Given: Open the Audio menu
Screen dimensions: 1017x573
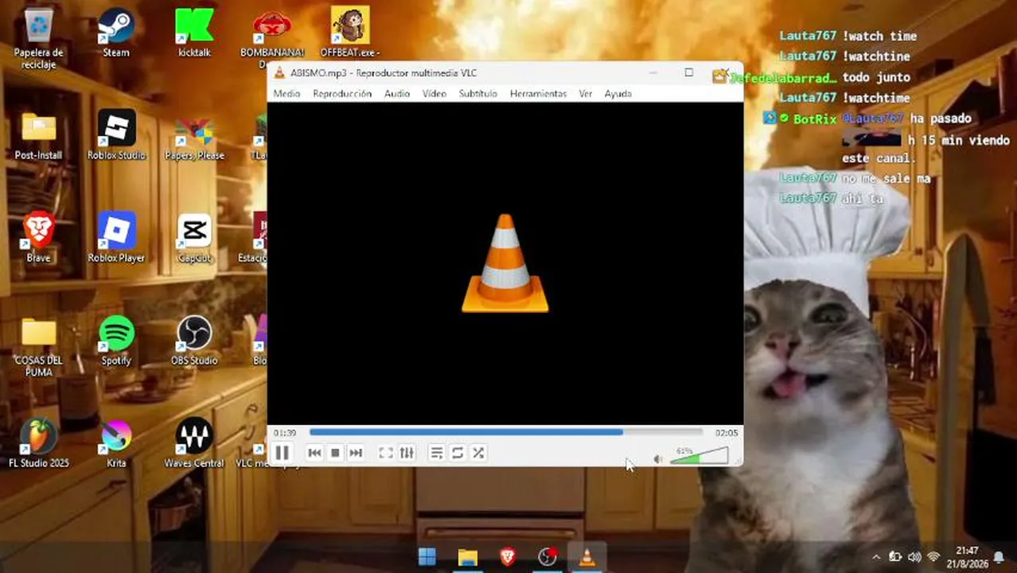Looking at the screenshot, I should (397, 94).
